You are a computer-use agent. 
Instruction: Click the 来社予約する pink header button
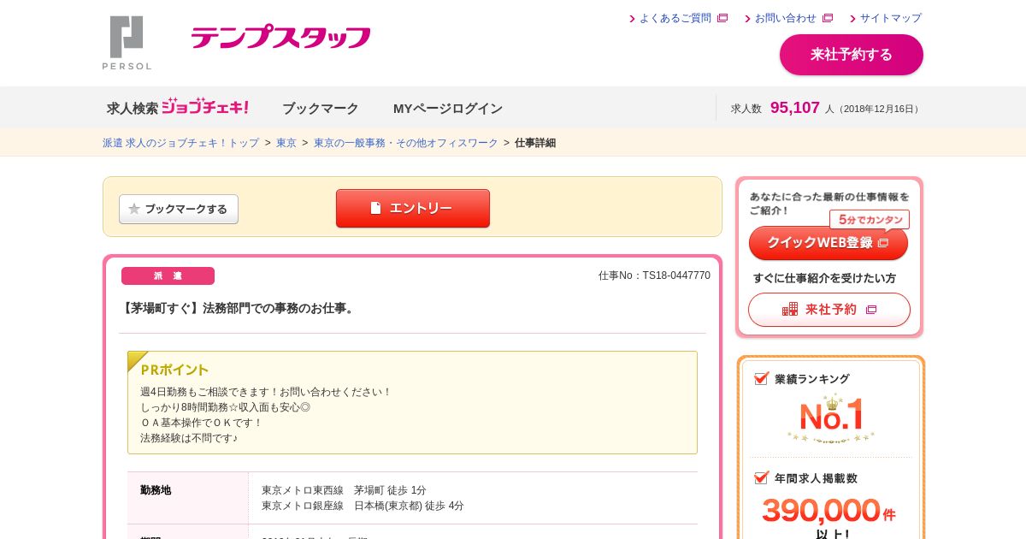(x=852, y=55)
